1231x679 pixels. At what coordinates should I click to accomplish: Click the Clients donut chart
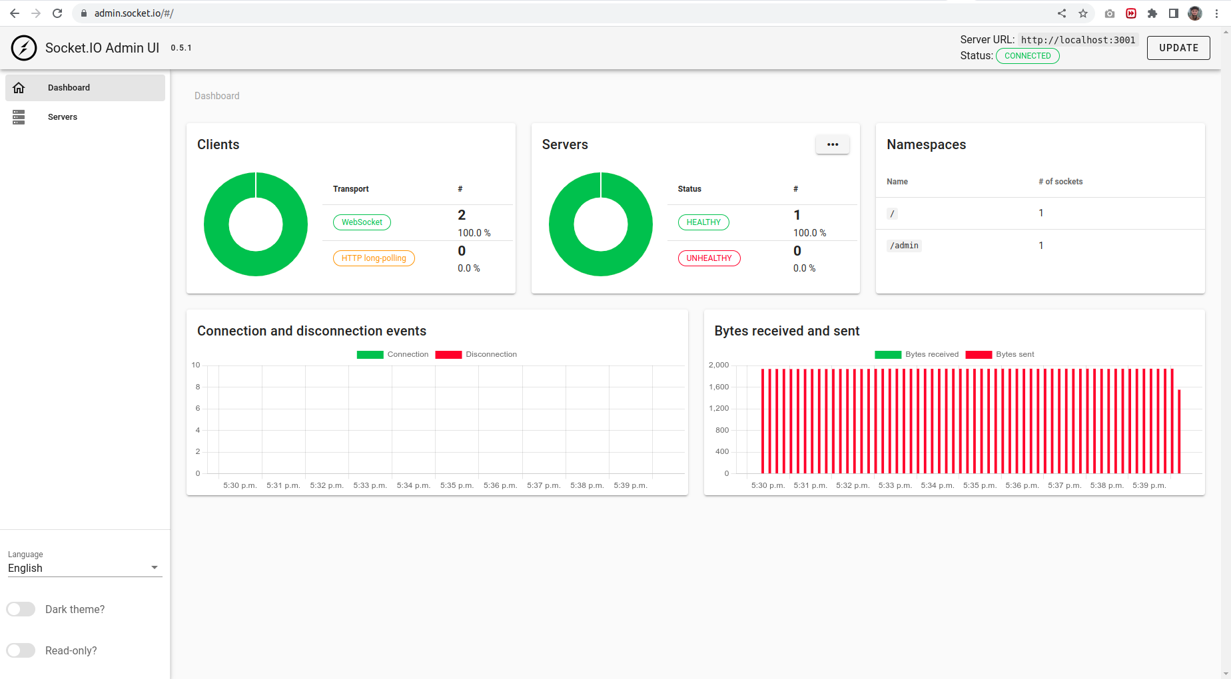click(x=256, y=224)
